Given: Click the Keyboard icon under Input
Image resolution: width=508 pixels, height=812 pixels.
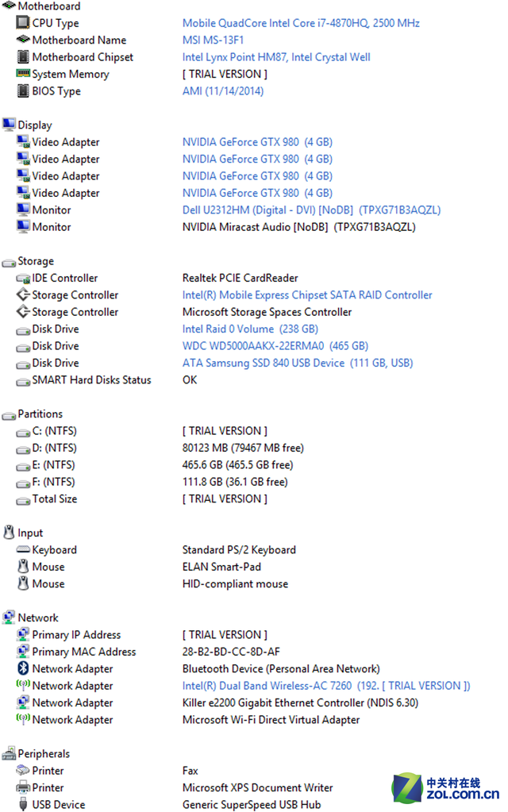Looking at the screenshot, I should pyautogui.click(x=23, y=549).
